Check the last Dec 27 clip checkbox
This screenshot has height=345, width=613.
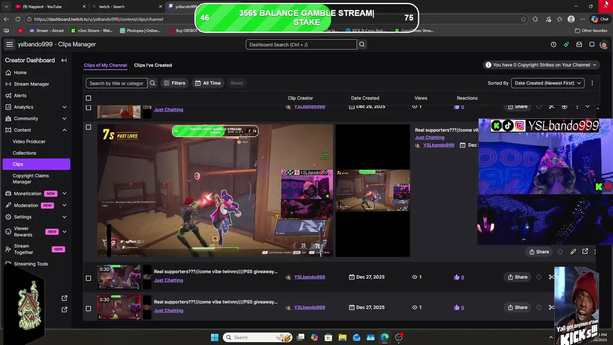[88, 309]
